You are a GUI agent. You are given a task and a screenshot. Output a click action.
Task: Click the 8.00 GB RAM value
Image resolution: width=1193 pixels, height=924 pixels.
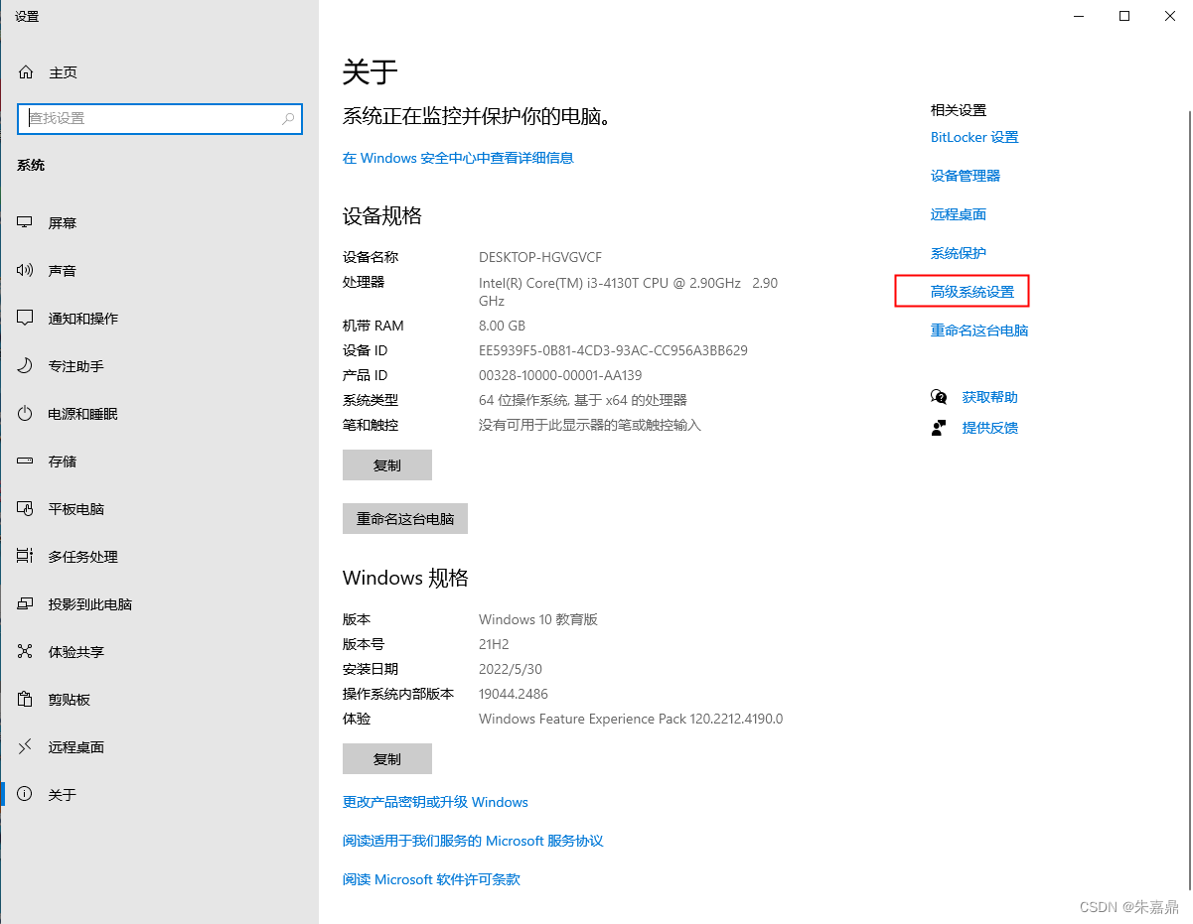(x=502, y=326)
